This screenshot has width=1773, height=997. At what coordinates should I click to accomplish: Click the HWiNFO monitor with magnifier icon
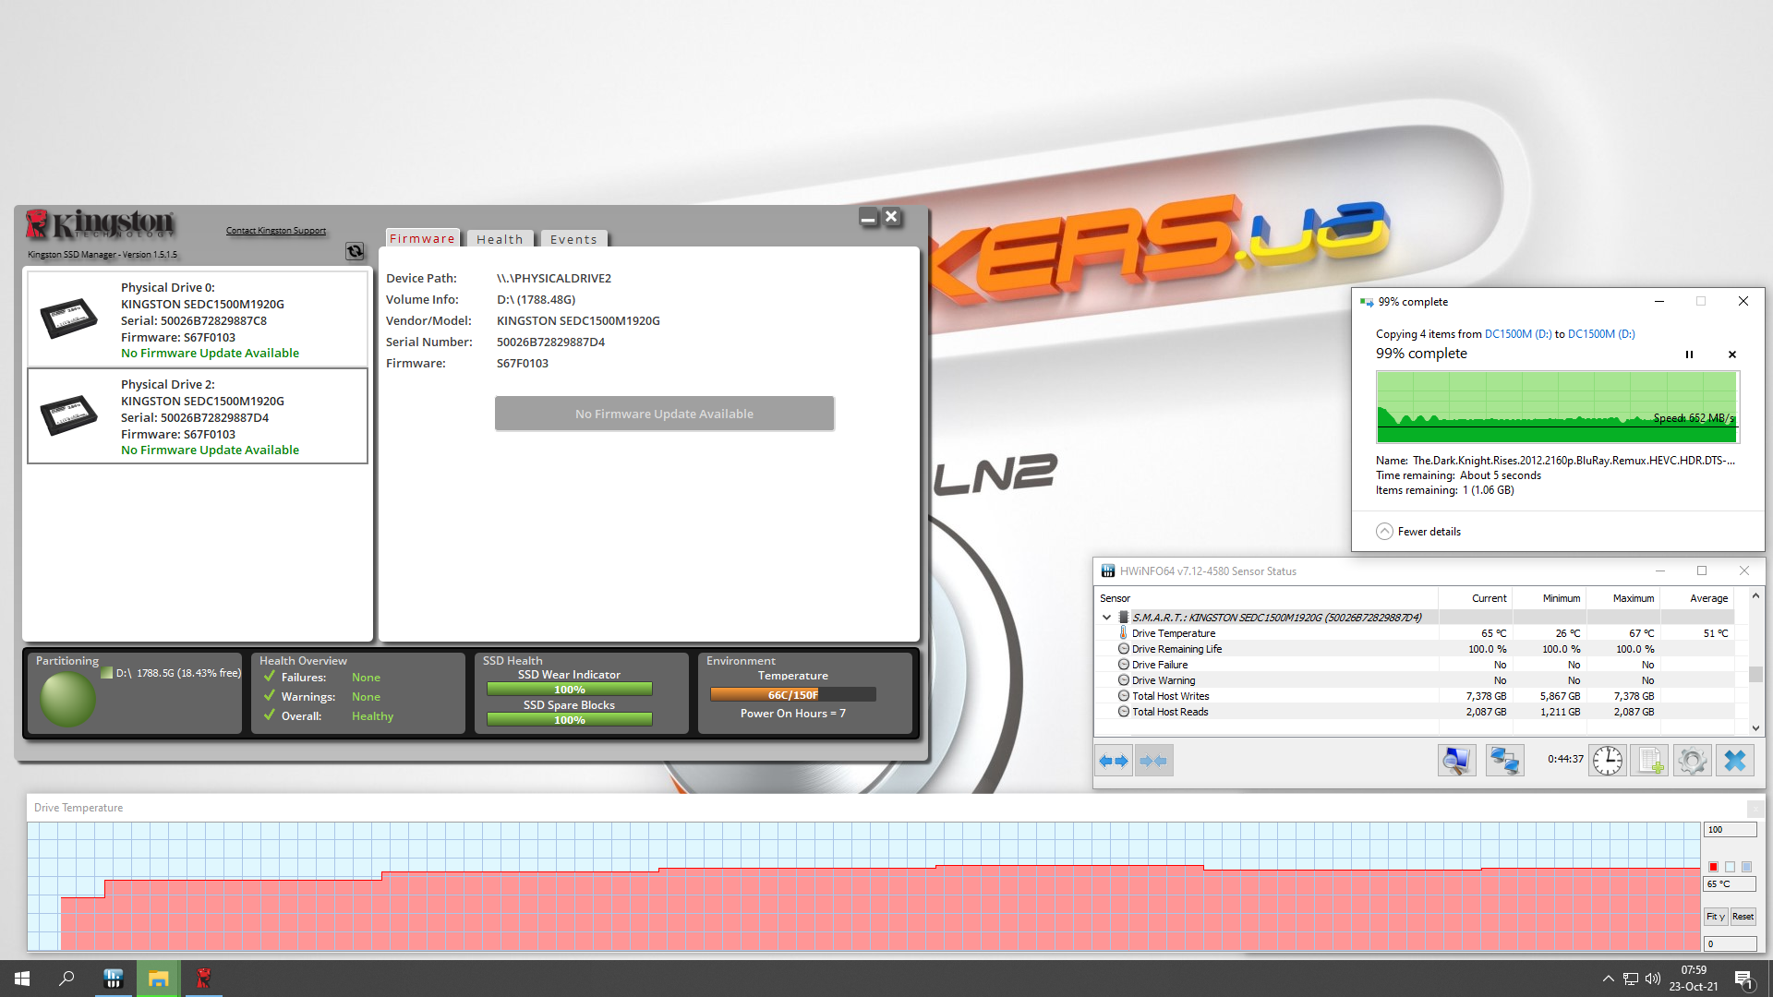(1456, 761)
